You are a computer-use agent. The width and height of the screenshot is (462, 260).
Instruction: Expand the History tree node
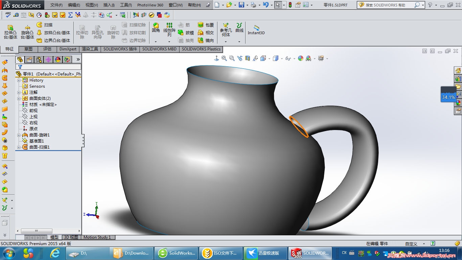tap(19, 80)
